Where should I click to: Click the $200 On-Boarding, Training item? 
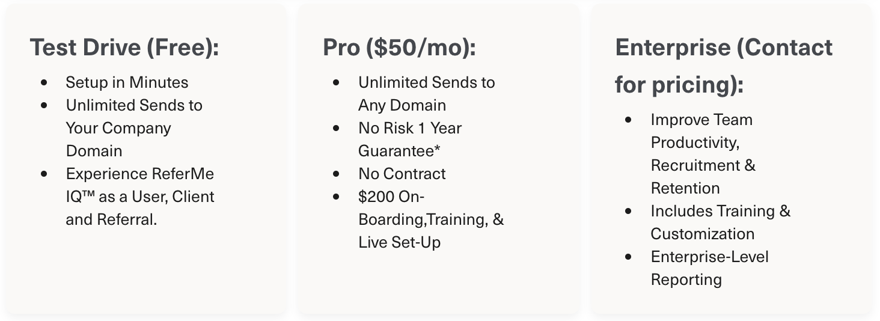431,219
